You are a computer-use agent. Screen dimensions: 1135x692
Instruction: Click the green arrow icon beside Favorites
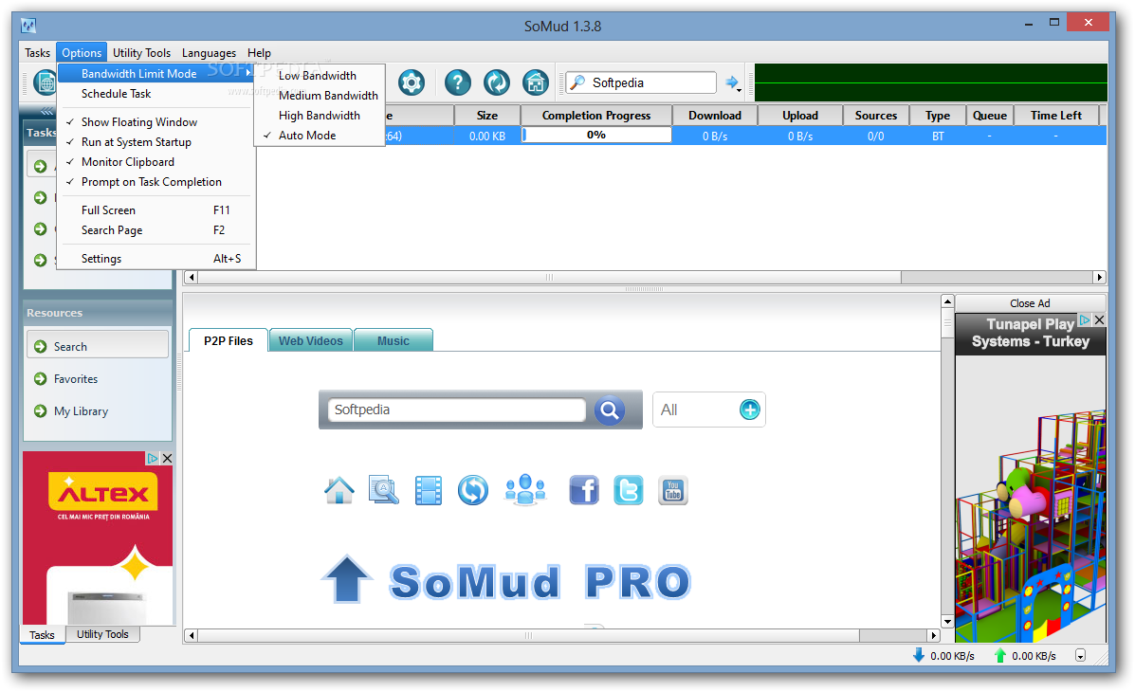pyautogui.click(x=41, y=378)
